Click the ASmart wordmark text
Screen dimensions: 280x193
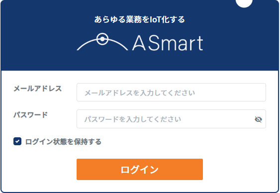[168, 43]
